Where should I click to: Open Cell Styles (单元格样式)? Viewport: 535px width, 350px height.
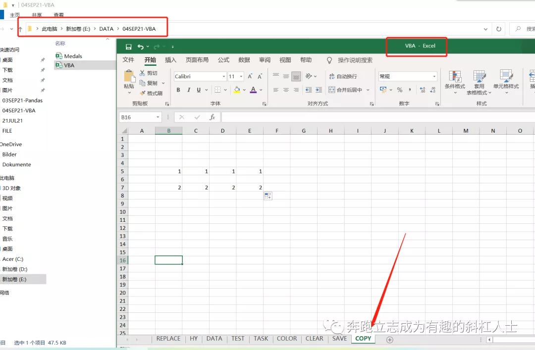click(x=506, y=82)
